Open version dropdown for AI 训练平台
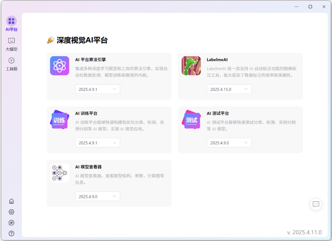This screenshot has width=332, height=241. (x=97, y=143)
